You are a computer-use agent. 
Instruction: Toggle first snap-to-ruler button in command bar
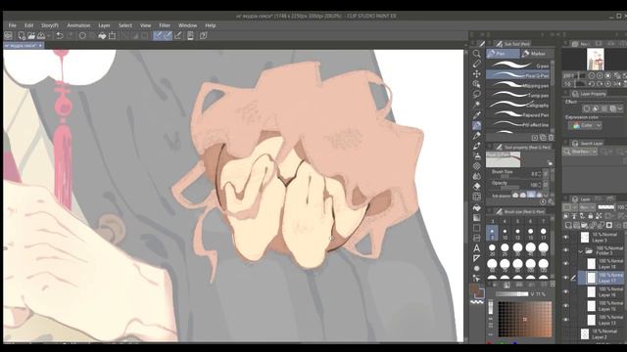pyautogui.click(x=158, y=35)
